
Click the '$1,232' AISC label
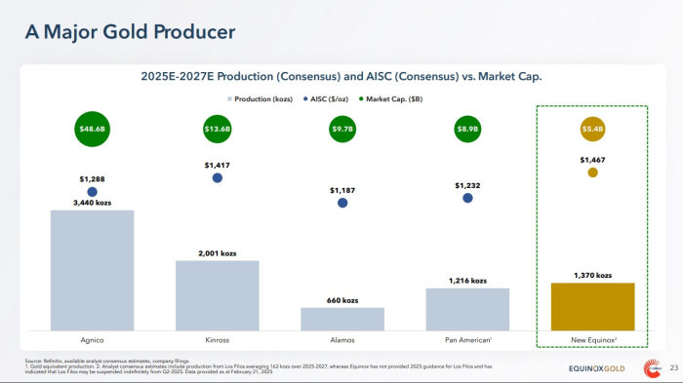[467, 186]
